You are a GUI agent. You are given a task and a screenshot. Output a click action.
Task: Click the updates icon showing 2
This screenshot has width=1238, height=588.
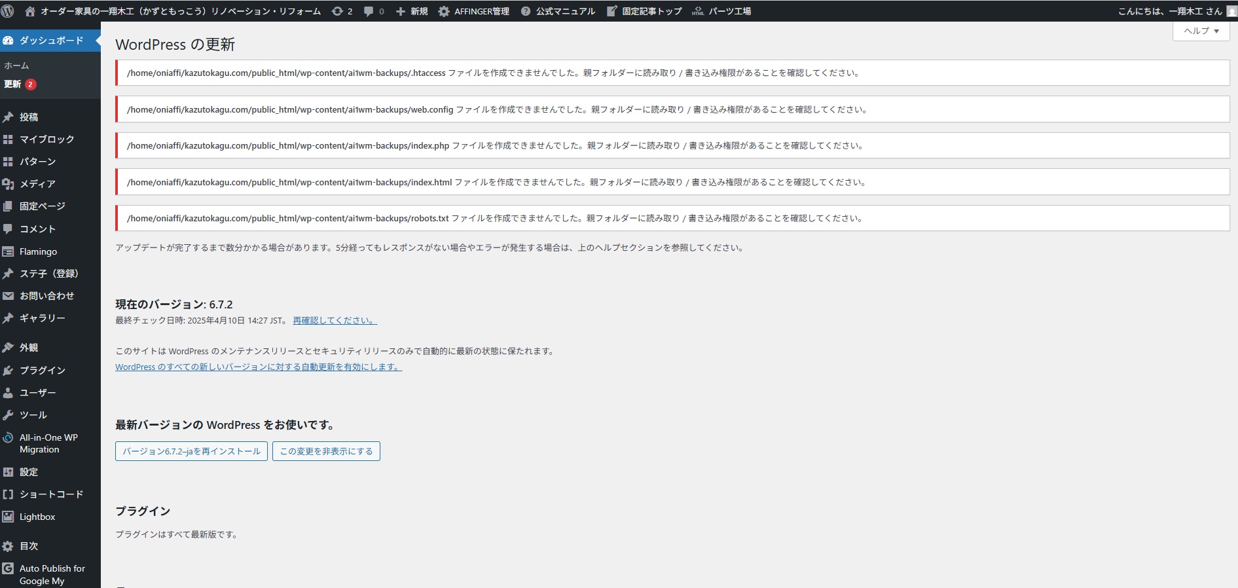[337, 11]
